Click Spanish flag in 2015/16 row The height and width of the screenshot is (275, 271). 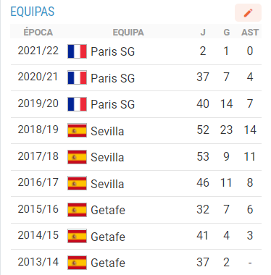77,210
